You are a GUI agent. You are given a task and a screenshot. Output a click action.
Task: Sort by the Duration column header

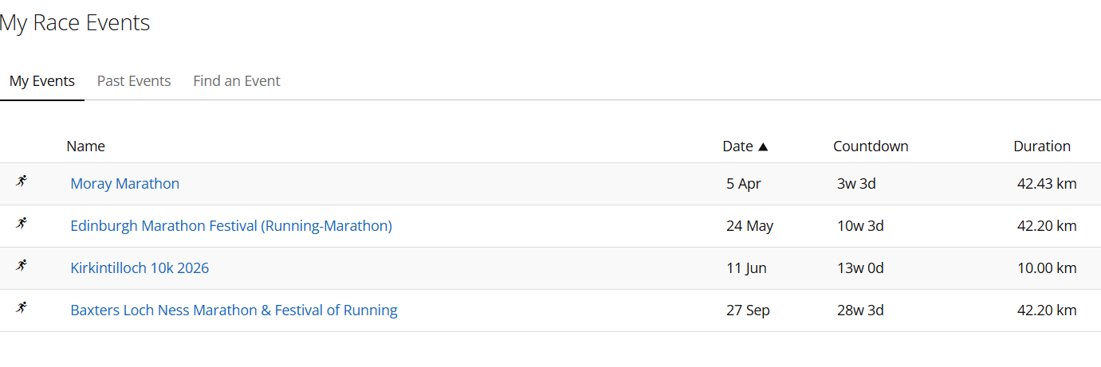1042,146
